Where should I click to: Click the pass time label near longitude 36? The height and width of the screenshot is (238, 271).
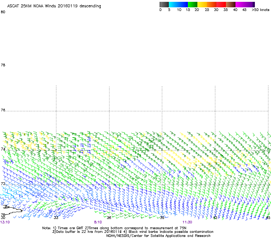click(x=98, y=222)
